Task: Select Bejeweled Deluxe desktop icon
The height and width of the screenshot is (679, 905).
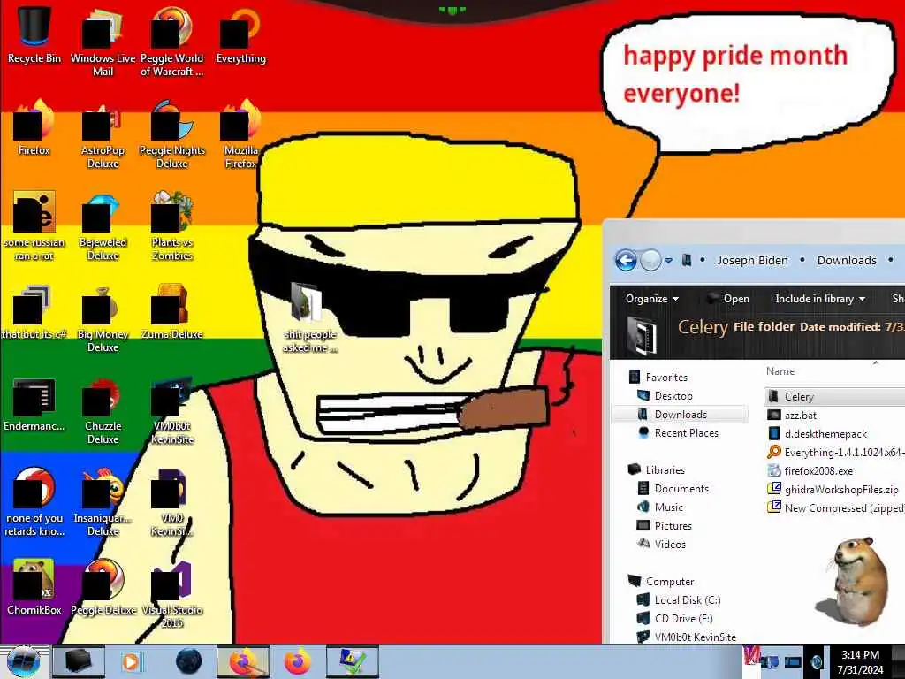Action: pyautogui.click(x=103, y=225)
